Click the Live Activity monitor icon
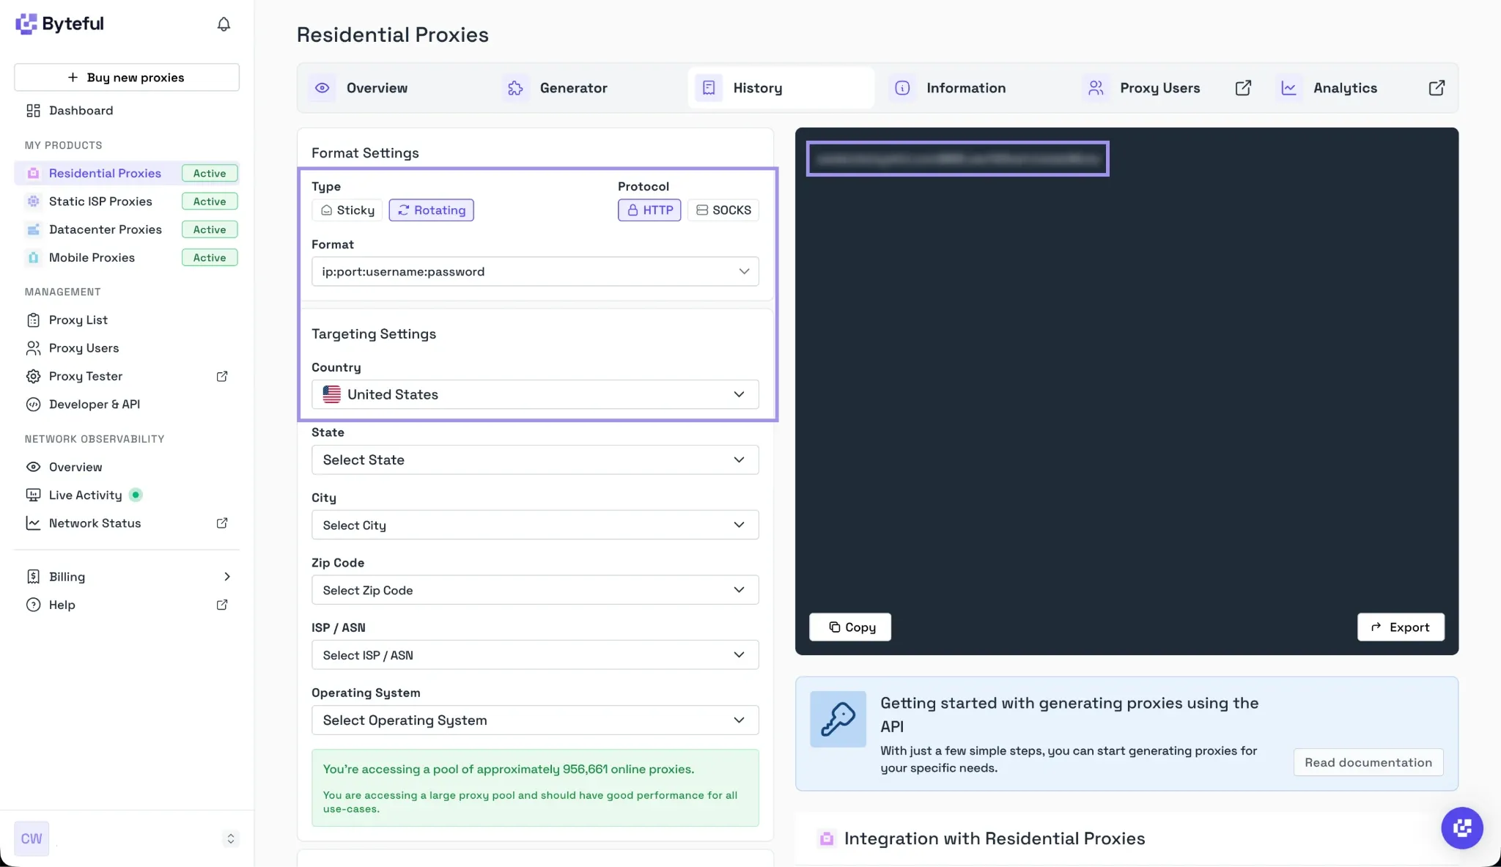This screenshot has width=1501, height=867. click(33, 495)
